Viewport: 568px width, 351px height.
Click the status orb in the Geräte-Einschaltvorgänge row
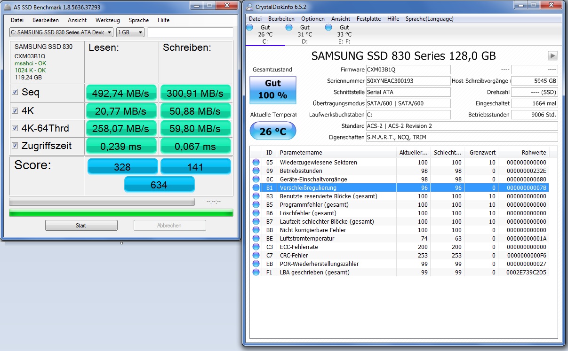pyautogui.click(x=256, y=179)
